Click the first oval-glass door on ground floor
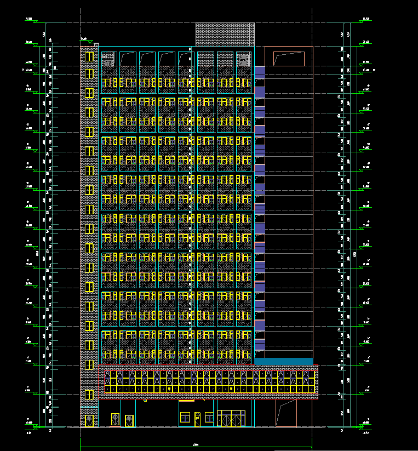This screenshot has width=418, height=451. pyautogui.click(x=115, y=420)
